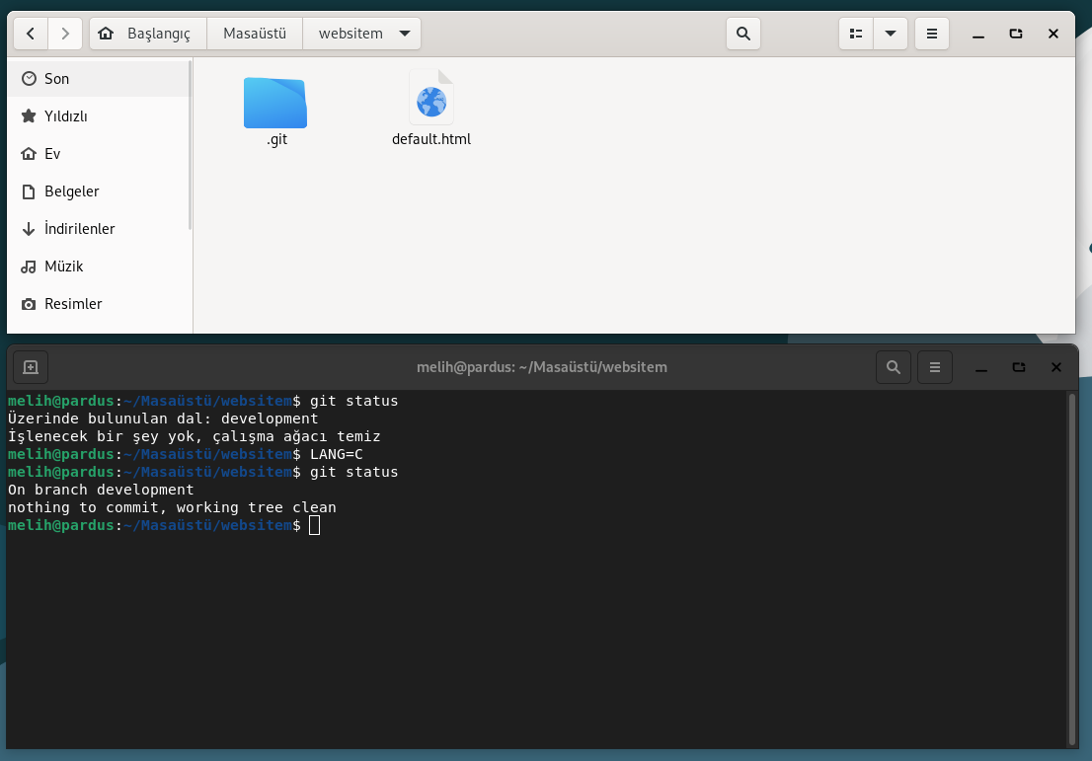
Task: Click the camera icon beside Resimler
Action: click(x=29, y=304)
